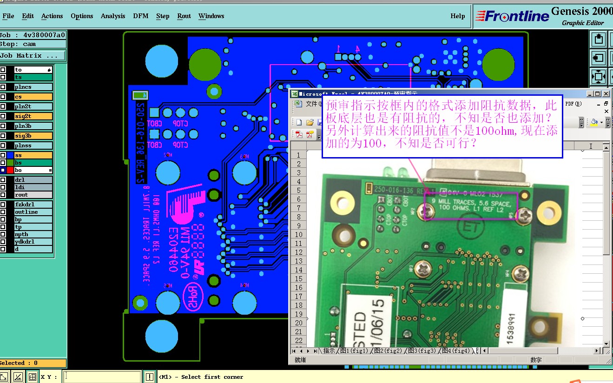613x383 pixels.
Task: Expand Excel PDF toolbar options arrow
Action: [x=318, y=135]
